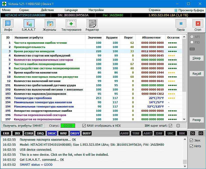Click the green GOOD status box
Viewport: 206px width, 169px height.
coord(68,125)
